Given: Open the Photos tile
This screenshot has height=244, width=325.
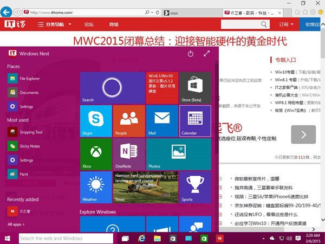Looking at the screenshot, I should click(x=179, y=154).
